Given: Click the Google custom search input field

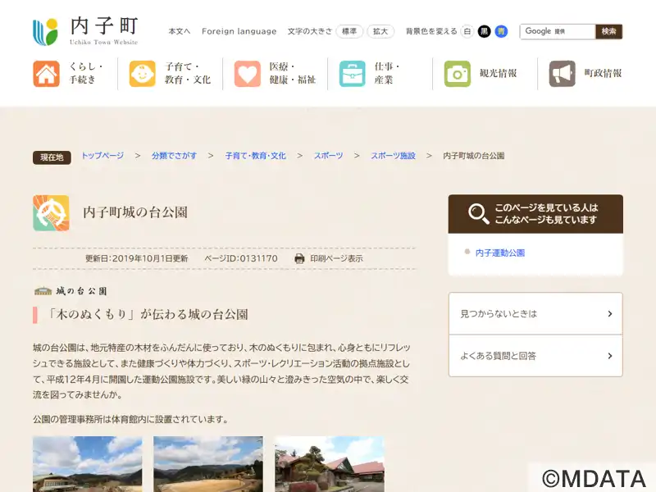Looking at the screenshot, I should tap(558, 31).
